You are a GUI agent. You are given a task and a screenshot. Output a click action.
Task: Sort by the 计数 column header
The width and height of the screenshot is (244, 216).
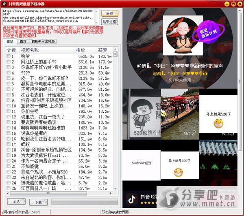pos(12,50)
